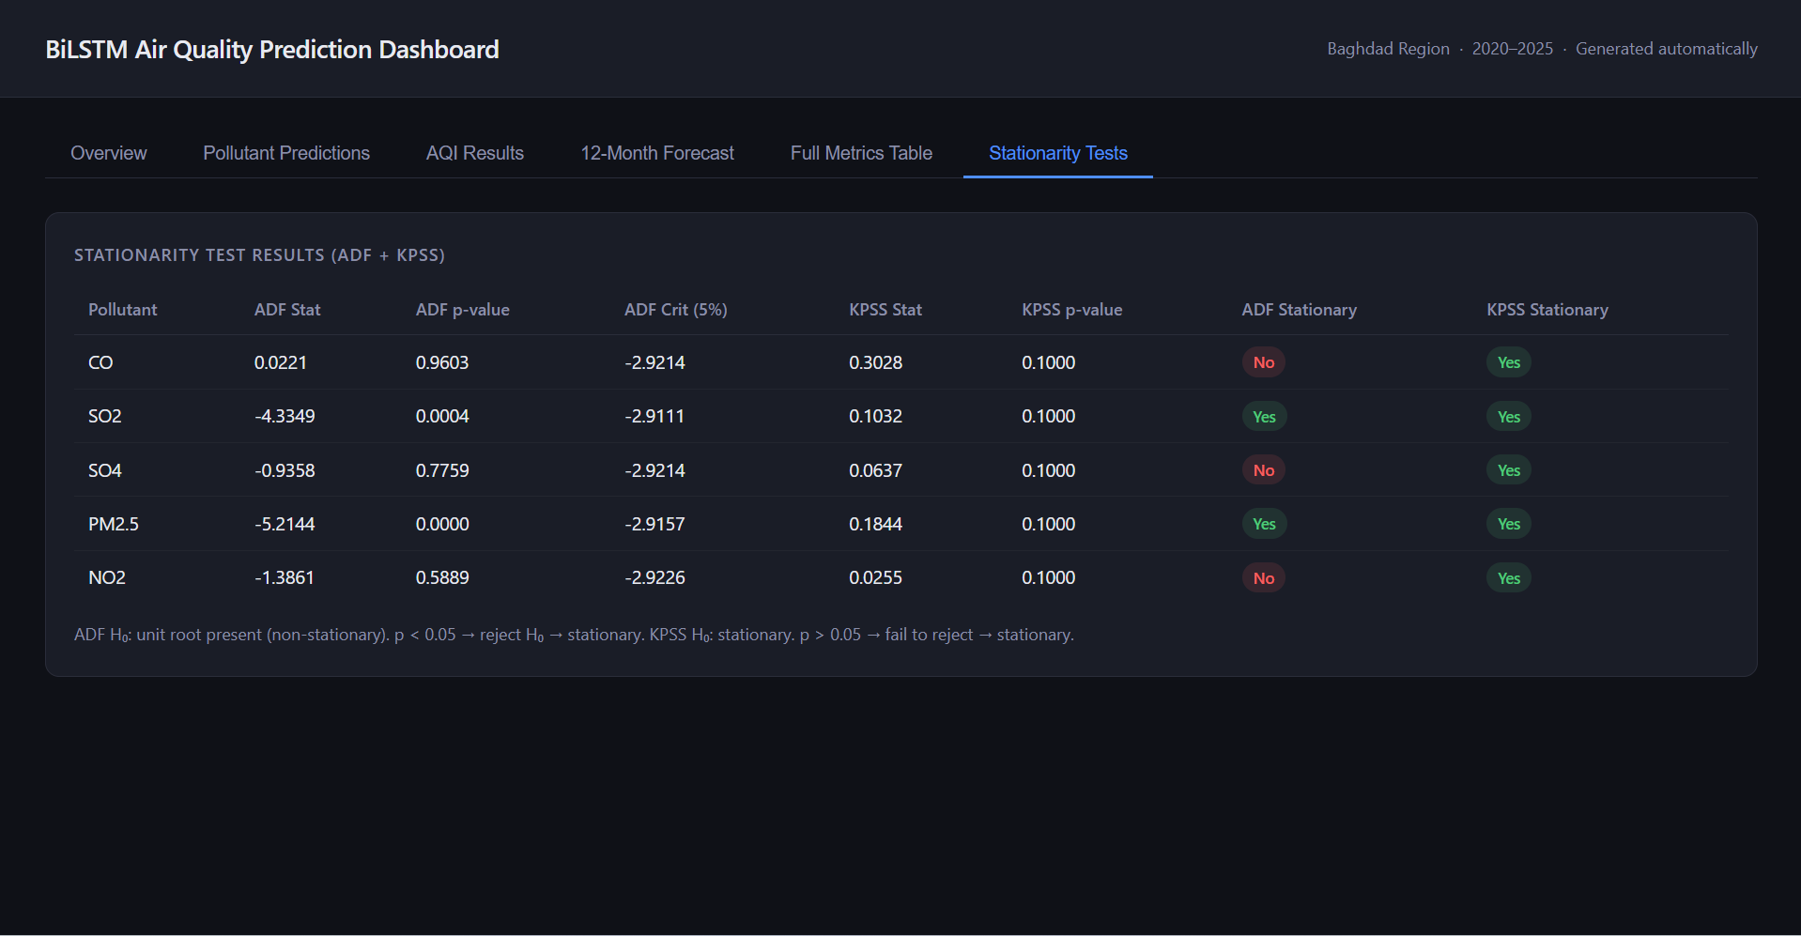The height and width of the screenshot is (936, 1801).
Task: Click the No ADF badge in SO4 row
Action: [1264, 470]
